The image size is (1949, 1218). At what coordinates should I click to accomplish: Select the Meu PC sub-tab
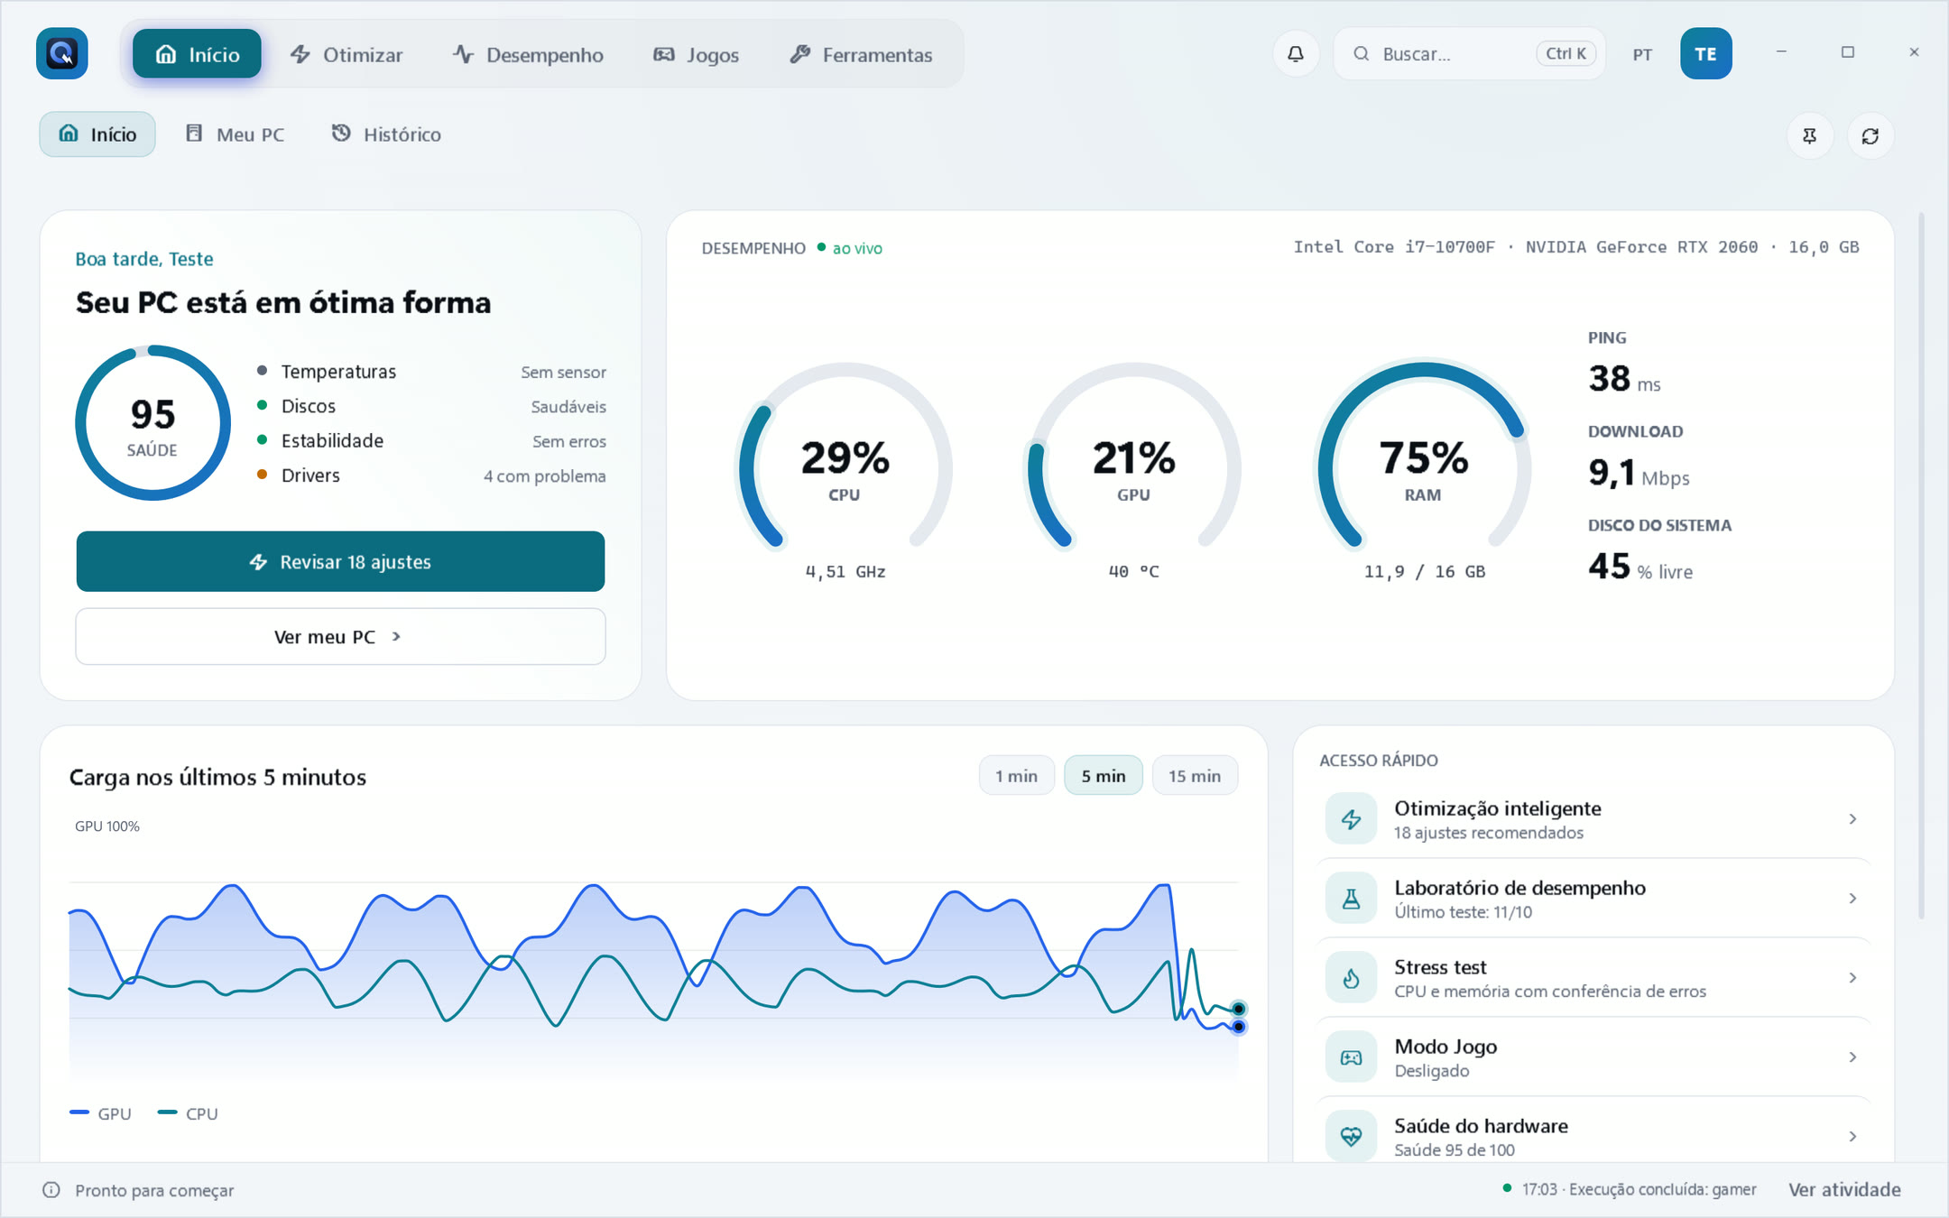coord(235,134)
